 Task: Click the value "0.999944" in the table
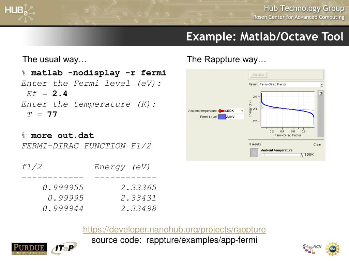pos(63,208)
